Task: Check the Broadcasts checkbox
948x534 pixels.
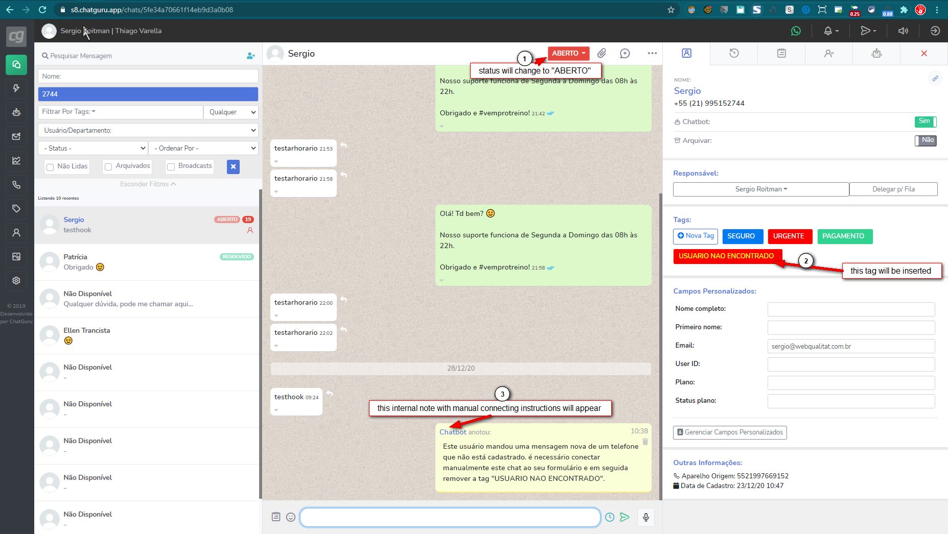Action: [x=171, y=167]
